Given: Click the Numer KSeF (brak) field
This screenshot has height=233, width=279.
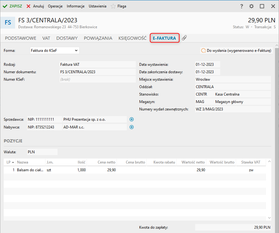Looking at the screenshot, I should click(98, 79).
